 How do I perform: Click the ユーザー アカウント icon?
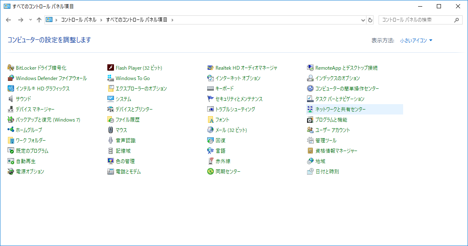pos(310,130)
